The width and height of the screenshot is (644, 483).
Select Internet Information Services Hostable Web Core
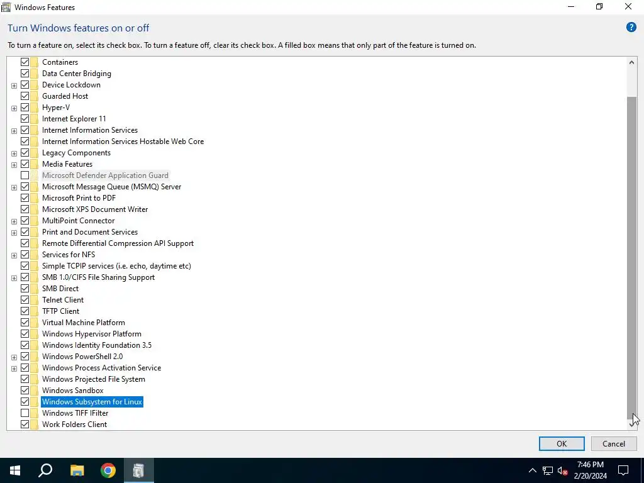(123, 142)
